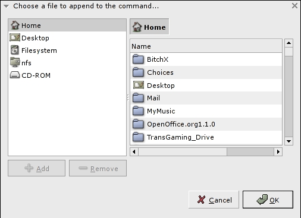Select the CD-ROM drive
This screenshot has height=218, width=301.
pos(67,75)
